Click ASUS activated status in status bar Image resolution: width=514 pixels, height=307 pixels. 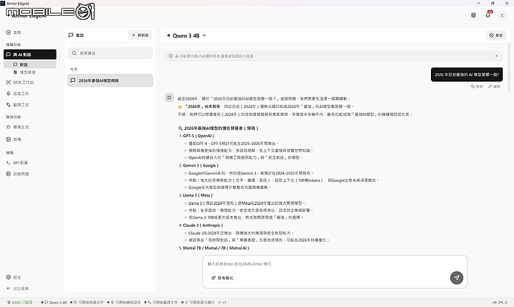(x=20, y=302)
